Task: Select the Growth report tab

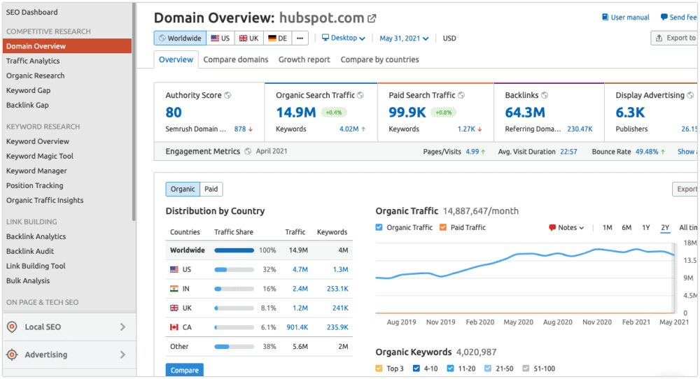Action: [304, 59]
